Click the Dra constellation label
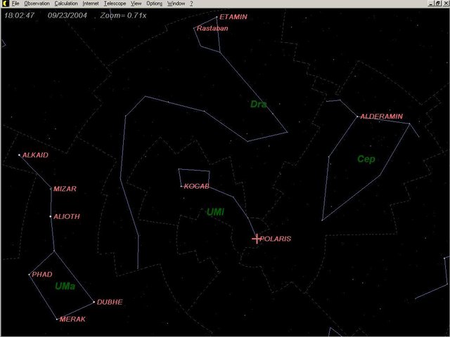 (x=258, y=104)
